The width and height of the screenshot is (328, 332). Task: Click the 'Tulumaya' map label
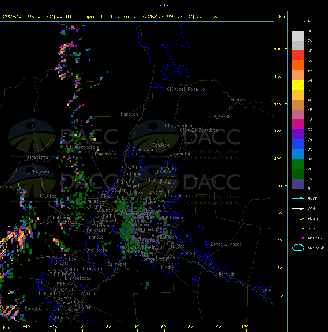(134, 174)
